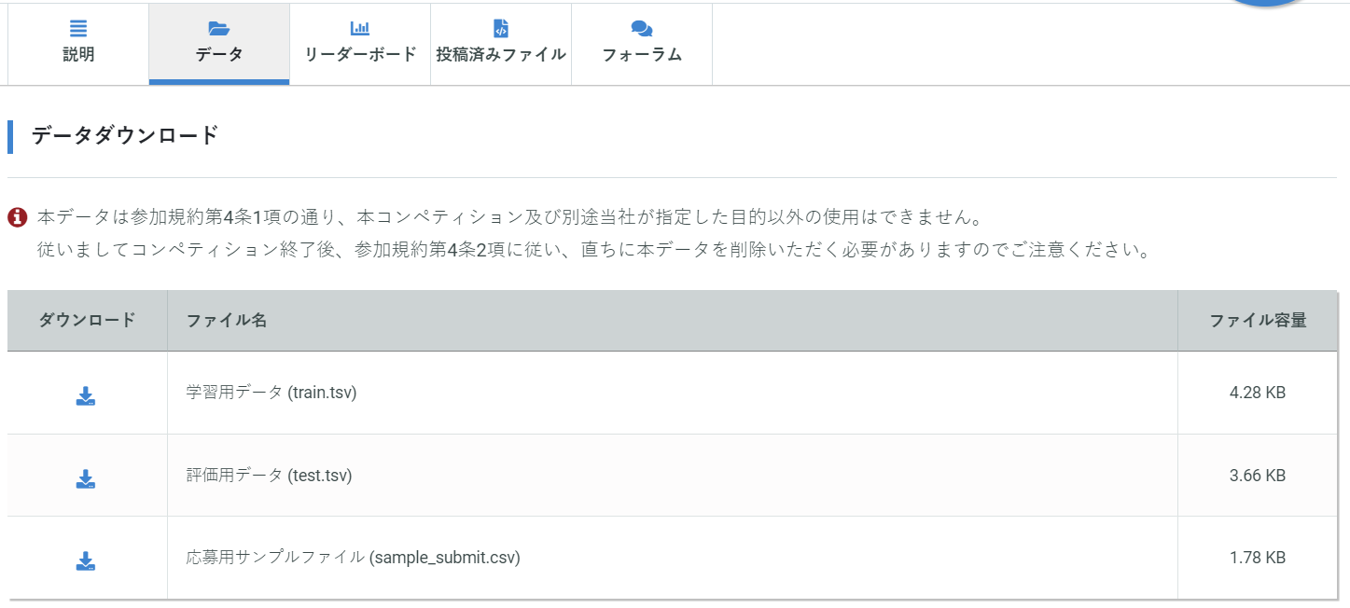The width and height of the screenshot is (1350, 608).
Task: Click the 説明 tab list icon
Action: tap(77, 26)
